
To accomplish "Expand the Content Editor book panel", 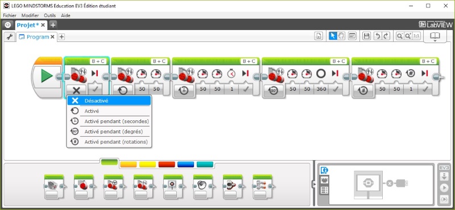I will point(435,37).
